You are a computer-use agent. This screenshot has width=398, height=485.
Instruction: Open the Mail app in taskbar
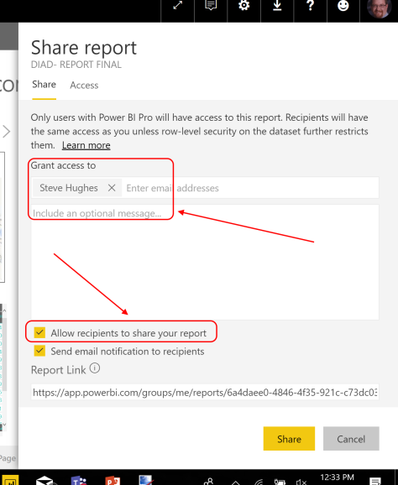(x=45, y=481)
